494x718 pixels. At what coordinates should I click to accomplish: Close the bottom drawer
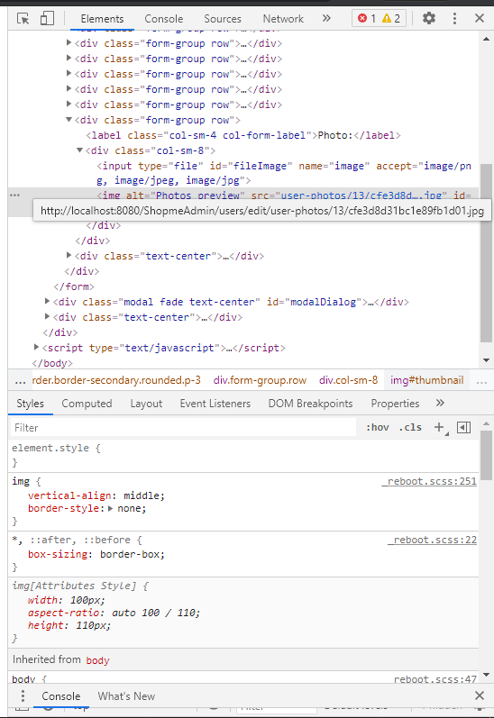480,695
